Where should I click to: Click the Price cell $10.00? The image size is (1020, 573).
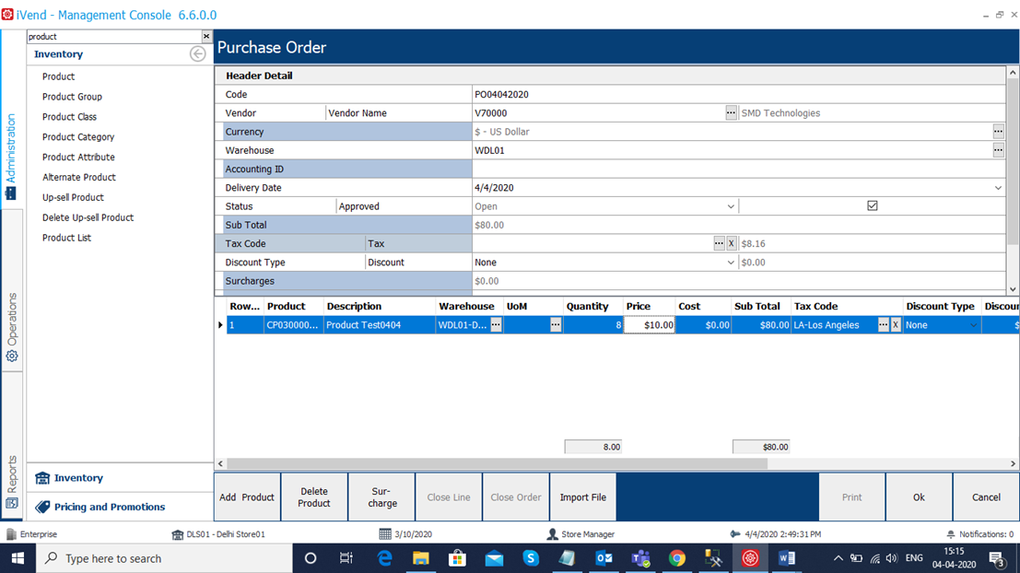(x=650, y=324)
